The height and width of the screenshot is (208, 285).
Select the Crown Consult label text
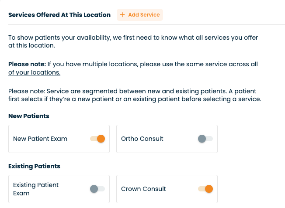(143, 189)
